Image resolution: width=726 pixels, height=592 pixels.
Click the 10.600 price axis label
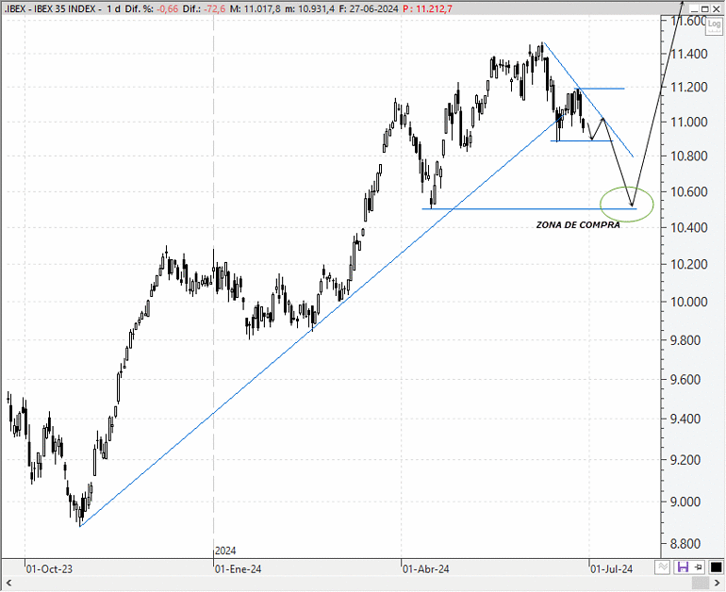[689, 191]
